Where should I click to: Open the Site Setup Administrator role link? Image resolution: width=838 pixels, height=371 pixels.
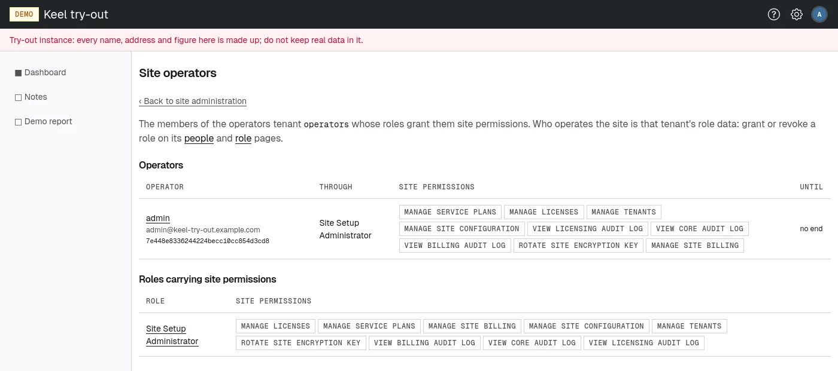click(x=172, y=335)
